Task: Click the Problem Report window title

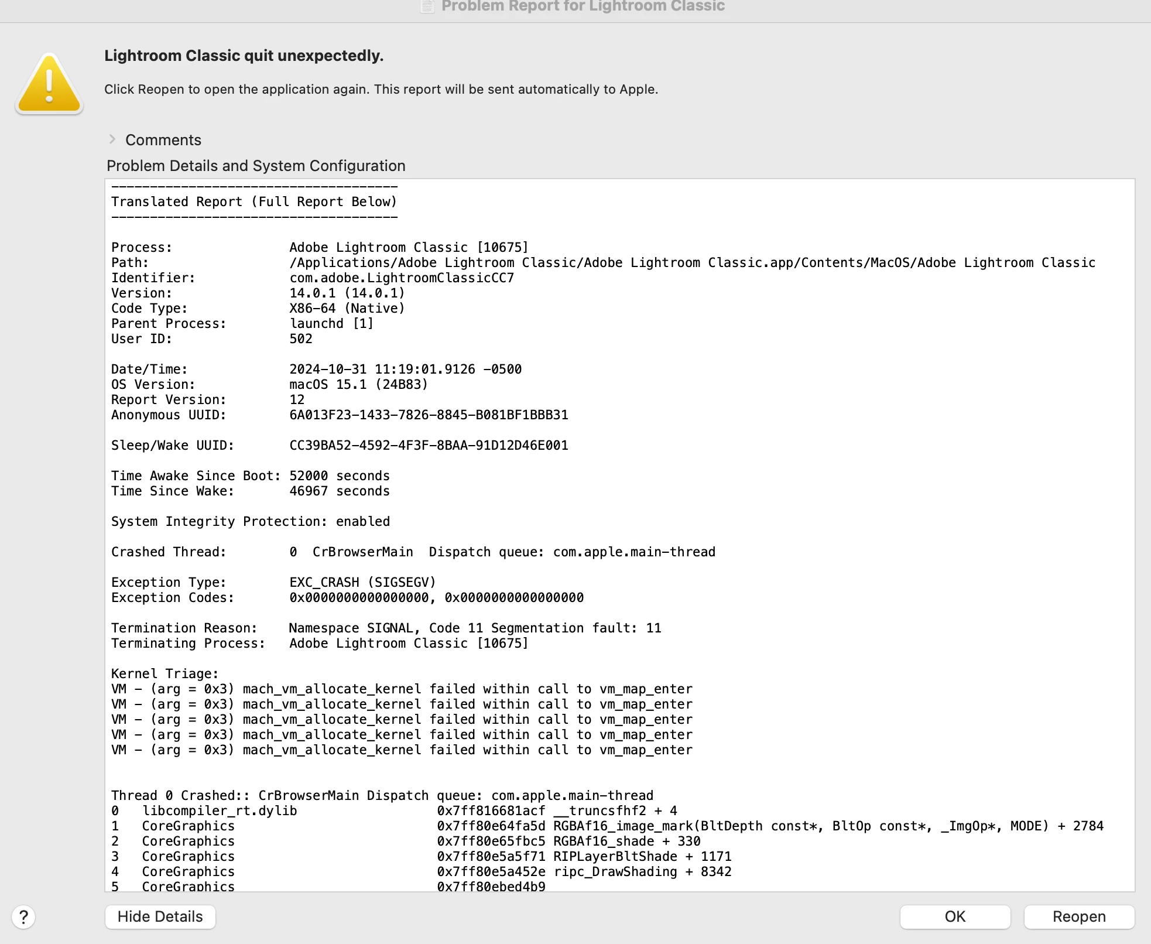Action: coord(583,6)
